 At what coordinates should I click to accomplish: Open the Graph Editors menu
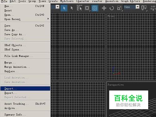[130, 1]
